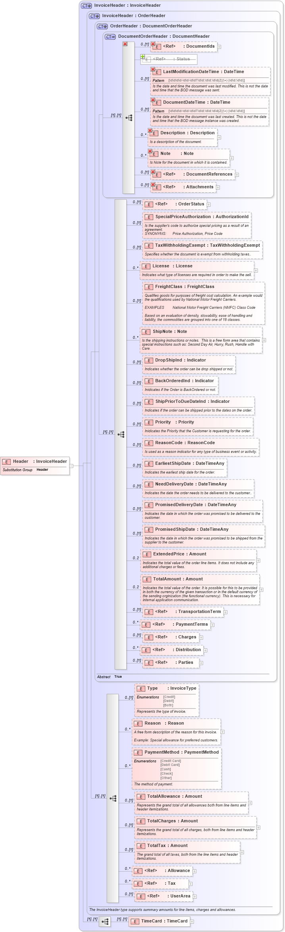The image size is (285, 932).
Task: Click the E icon of TotalAmount
Action: [x=146, y=579]
